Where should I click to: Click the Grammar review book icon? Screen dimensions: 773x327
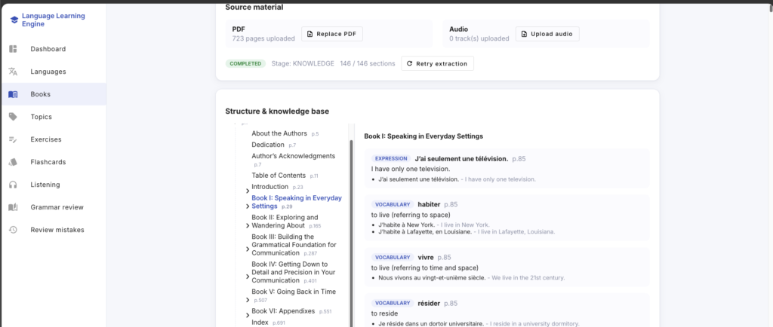[14, 207]
